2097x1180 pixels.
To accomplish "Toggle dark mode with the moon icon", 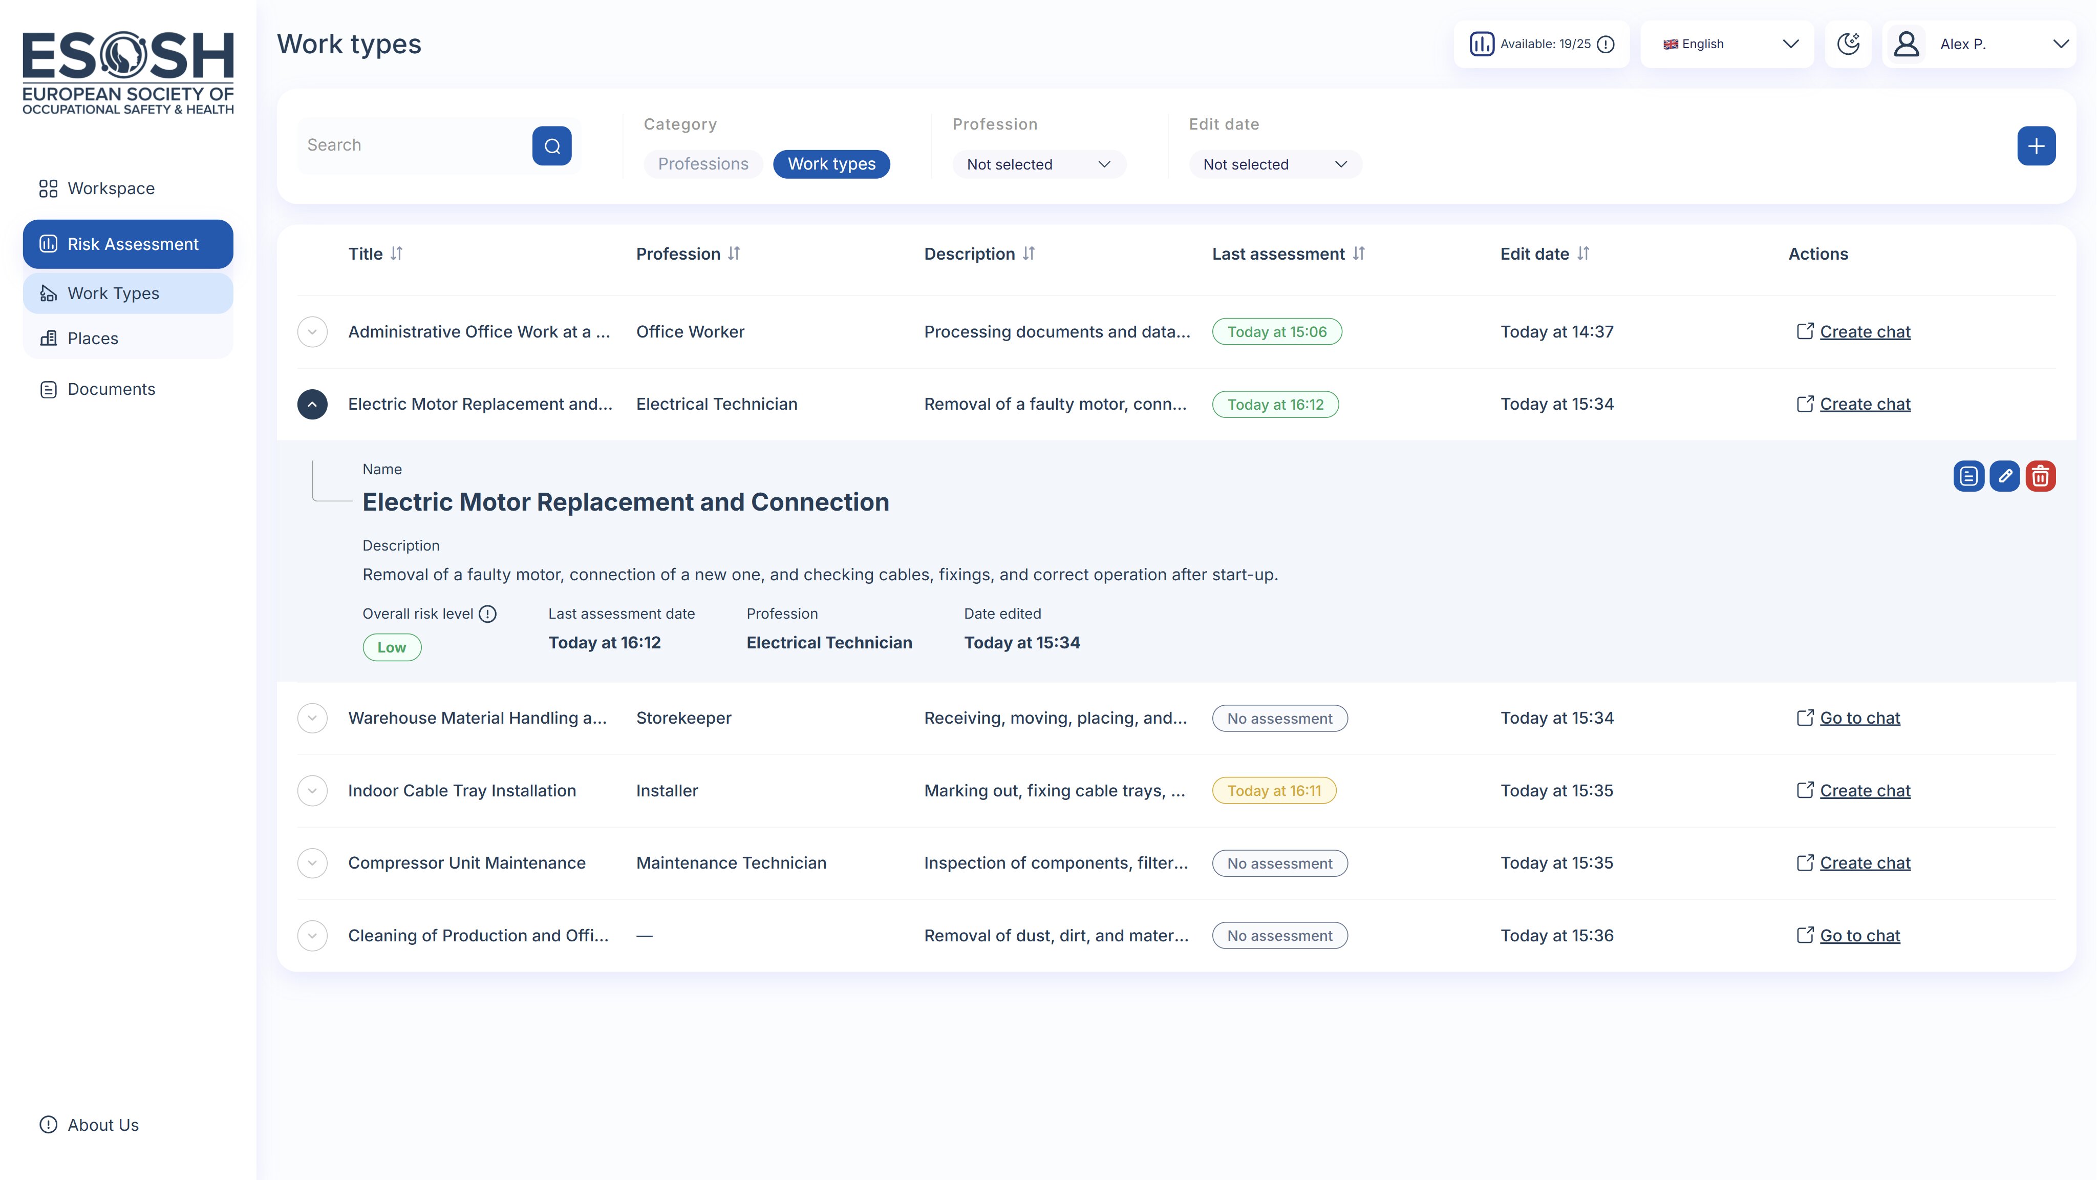I will [1848, 44].
